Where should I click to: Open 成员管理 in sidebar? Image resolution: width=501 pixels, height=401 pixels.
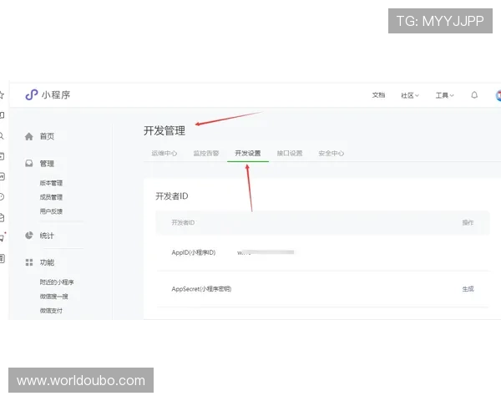[x=51, y=197]
